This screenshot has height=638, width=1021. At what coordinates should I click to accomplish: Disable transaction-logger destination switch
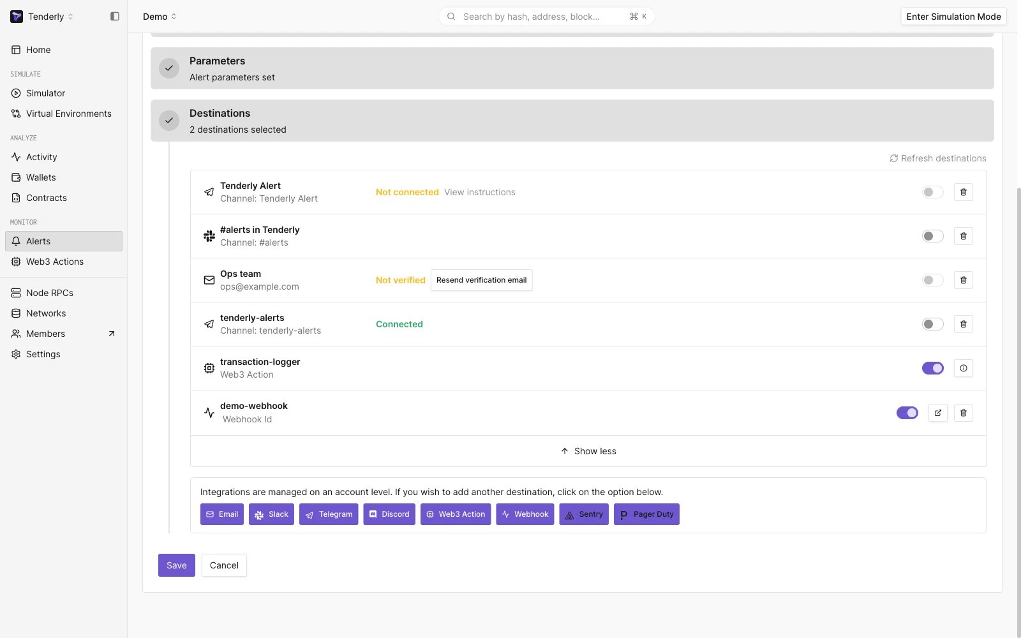click(933, 368)
